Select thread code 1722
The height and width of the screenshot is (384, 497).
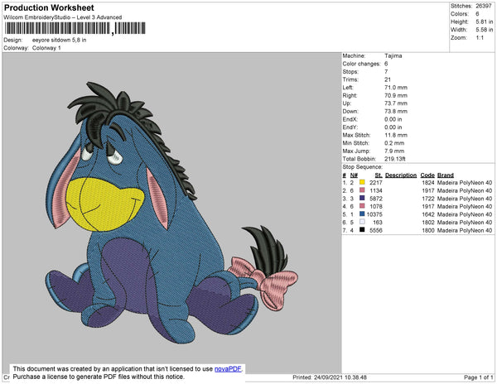tap(428, 199)
